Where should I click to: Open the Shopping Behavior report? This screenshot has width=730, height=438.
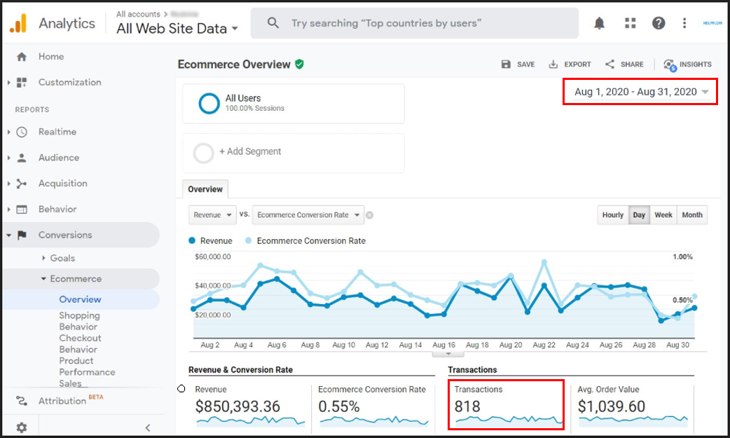79,321
